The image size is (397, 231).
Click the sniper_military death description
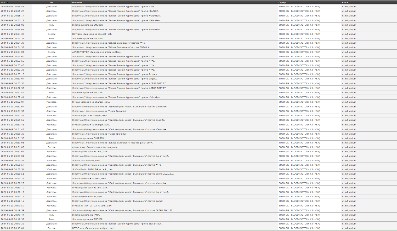coord(96,52)
